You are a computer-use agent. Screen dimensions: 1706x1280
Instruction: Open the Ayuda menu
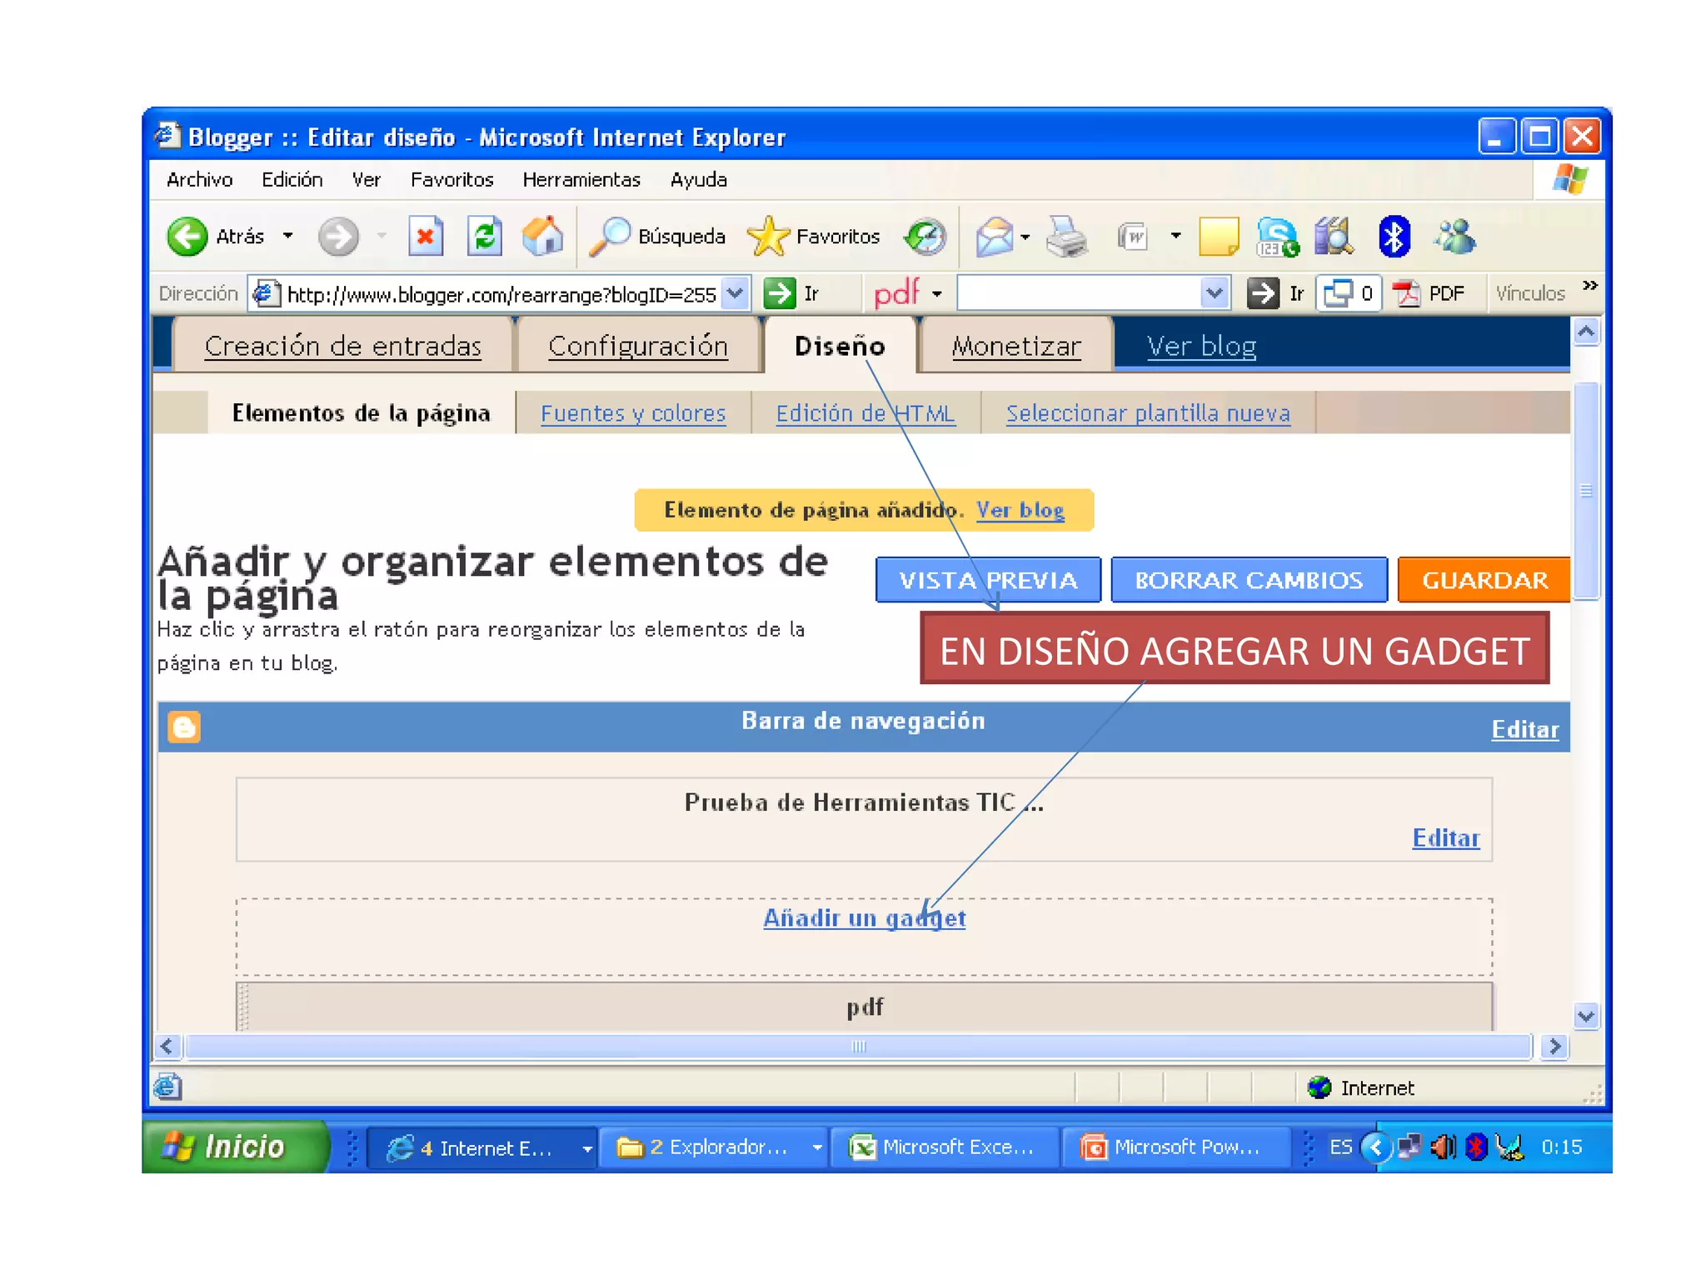coord(699,180)
